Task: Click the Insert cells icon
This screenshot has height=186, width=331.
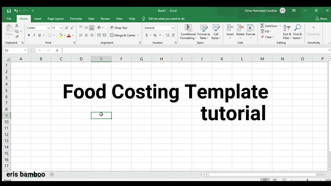Action: (230, 28)
